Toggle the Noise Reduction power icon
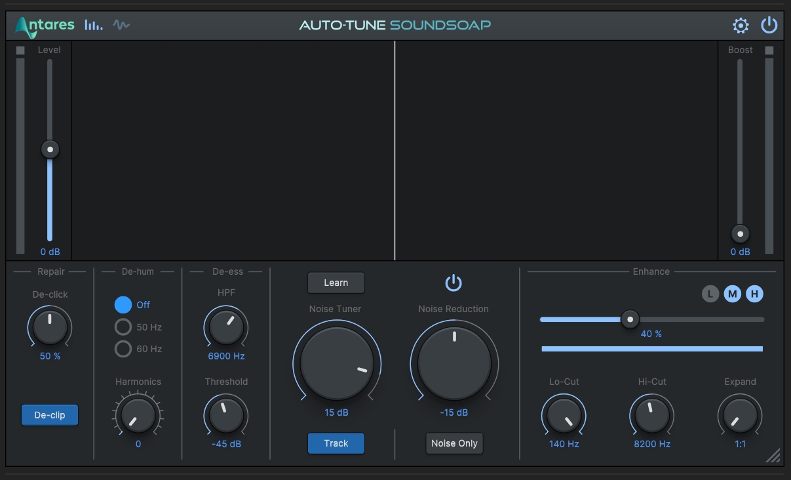This screenshot has width=791, height=480. pyautogui.click(x=453, y=283)
